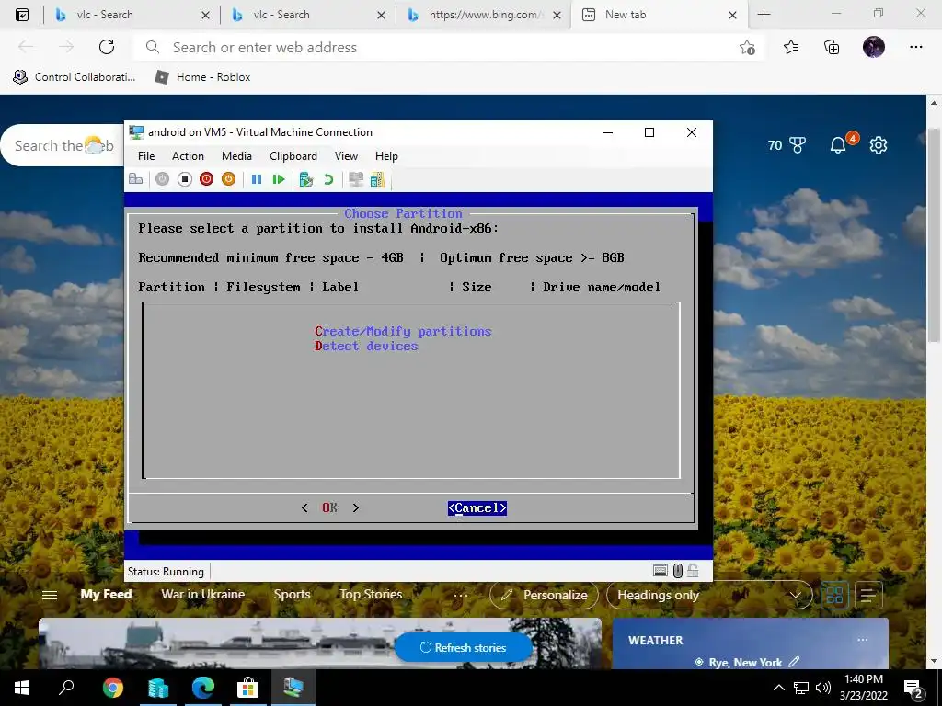Viewport: 942px width, 706px height.
Task: Open the Windows Start menu
Action: (x=22, y=688)
